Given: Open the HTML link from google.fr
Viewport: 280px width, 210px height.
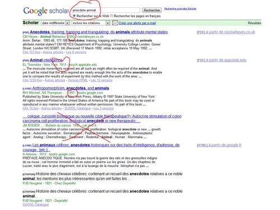Looking at the screenshot, I should tap(219, 145).
